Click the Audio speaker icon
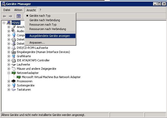This screenshot has height=118, width=167. 14,31
